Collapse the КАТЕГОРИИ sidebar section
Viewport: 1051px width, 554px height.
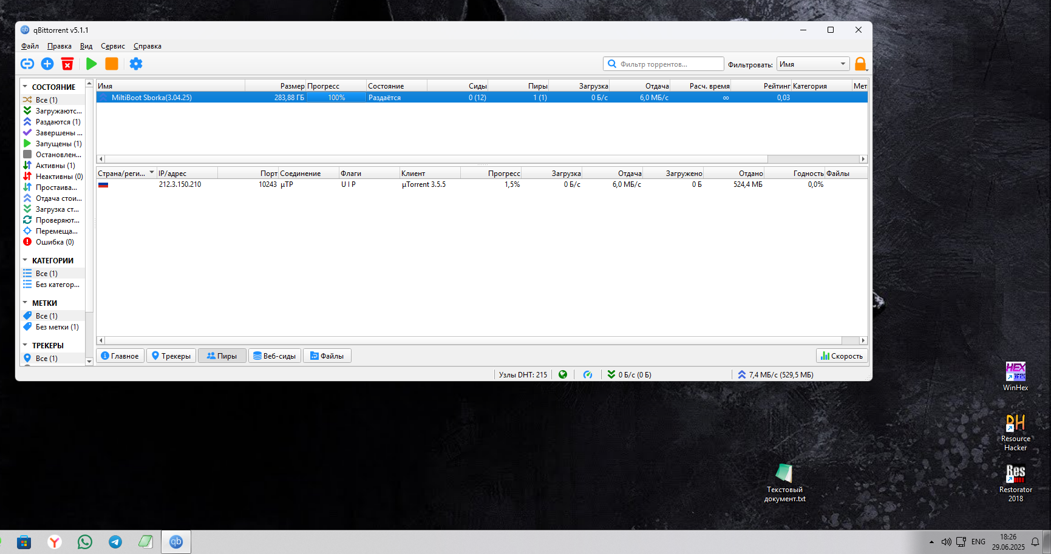coord(25,260)
